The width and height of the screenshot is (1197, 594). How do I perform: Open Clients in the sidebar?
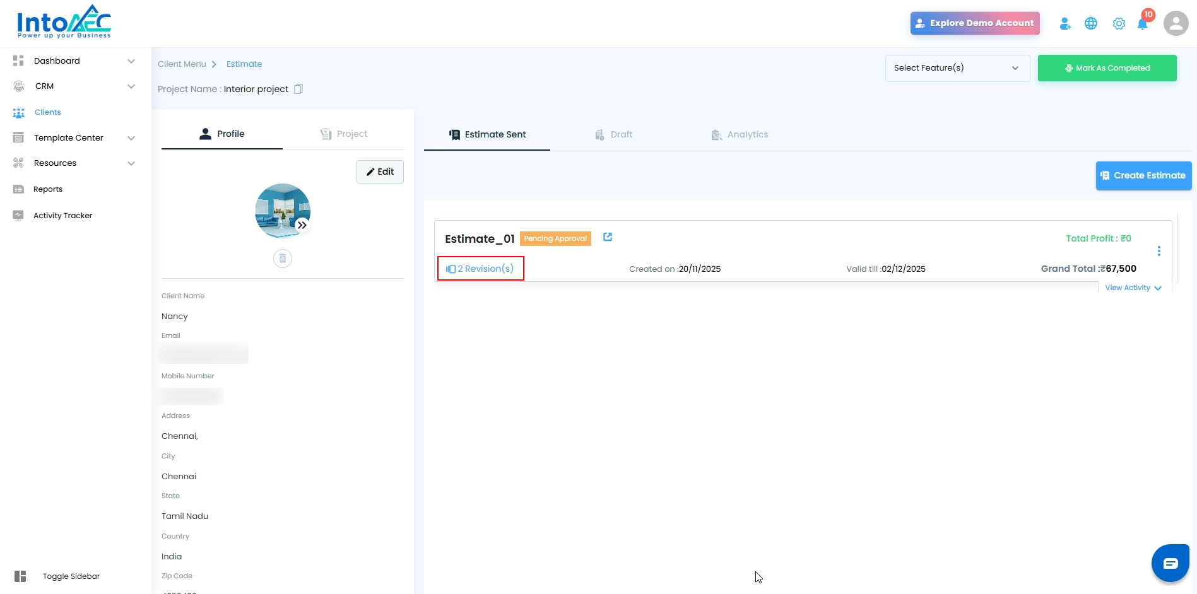[48, 112]
